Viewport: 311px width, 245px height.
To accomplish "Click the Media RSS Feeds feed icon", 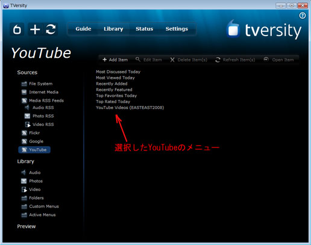I will pyautogui.click(x=24, y=101).
